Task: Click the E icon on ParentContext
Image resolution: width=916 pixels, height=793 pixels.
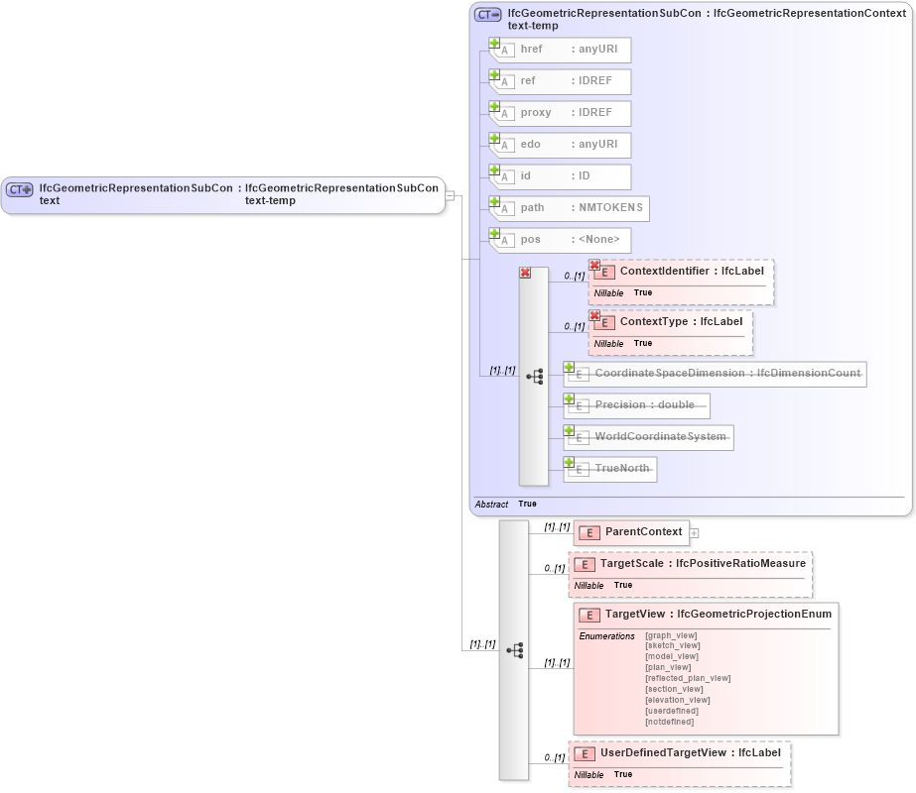Action: pos(589,532)
